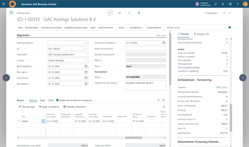The height and width of the screenshot is (147, 249).
Task: Click Meer tonen in Algemeen
Action: click(x=161, y=35)
